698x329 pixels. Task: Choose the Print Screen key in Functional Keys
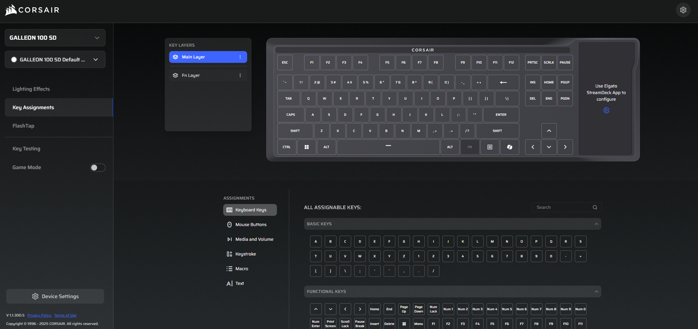pos(330,324)
